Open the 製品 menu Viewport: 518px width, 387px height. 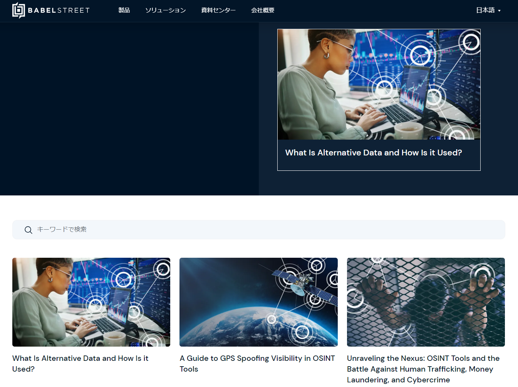pos(124,10)
